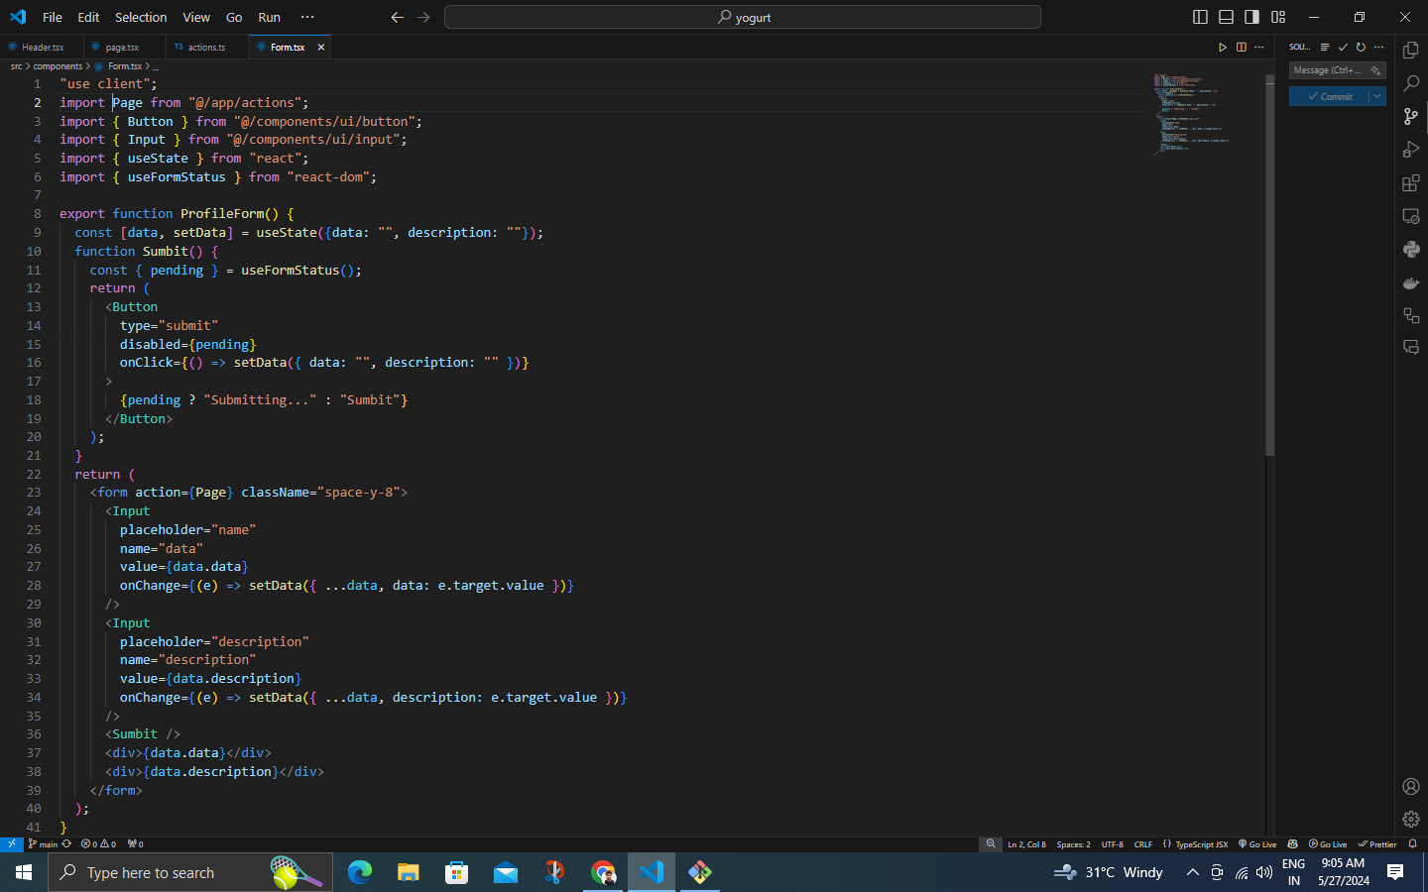
Task: Click the Python icon in activity bar
Action: [x=1411, y=250]
